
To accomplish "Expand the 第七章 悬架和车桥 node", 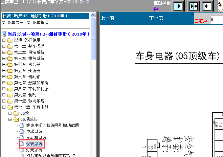I will tap(4, 83).
